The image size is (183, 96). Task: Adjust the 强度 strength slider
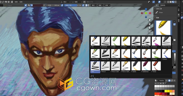[73, 5]
